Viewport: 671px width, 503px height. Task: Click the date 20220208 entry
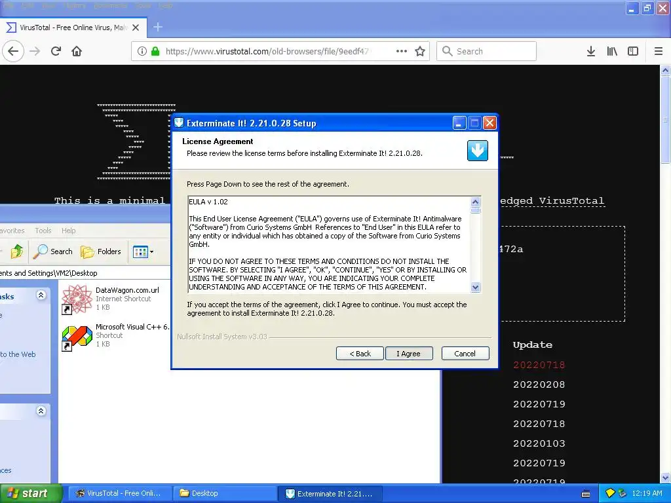tap(539, 384)
